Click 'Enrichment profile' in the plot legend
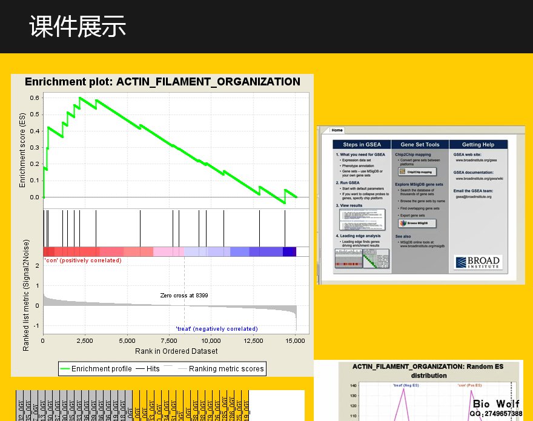Screen dimensions: 533x421 [101, 369]
